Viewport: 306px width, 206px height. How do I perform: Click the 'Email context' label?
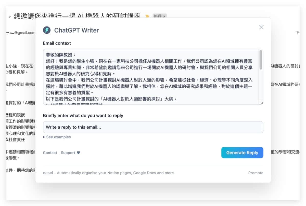click(x=57, y=43)
